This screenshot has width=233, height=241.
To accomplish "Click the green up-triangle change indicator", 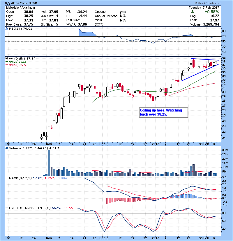I will pos(192,12).
